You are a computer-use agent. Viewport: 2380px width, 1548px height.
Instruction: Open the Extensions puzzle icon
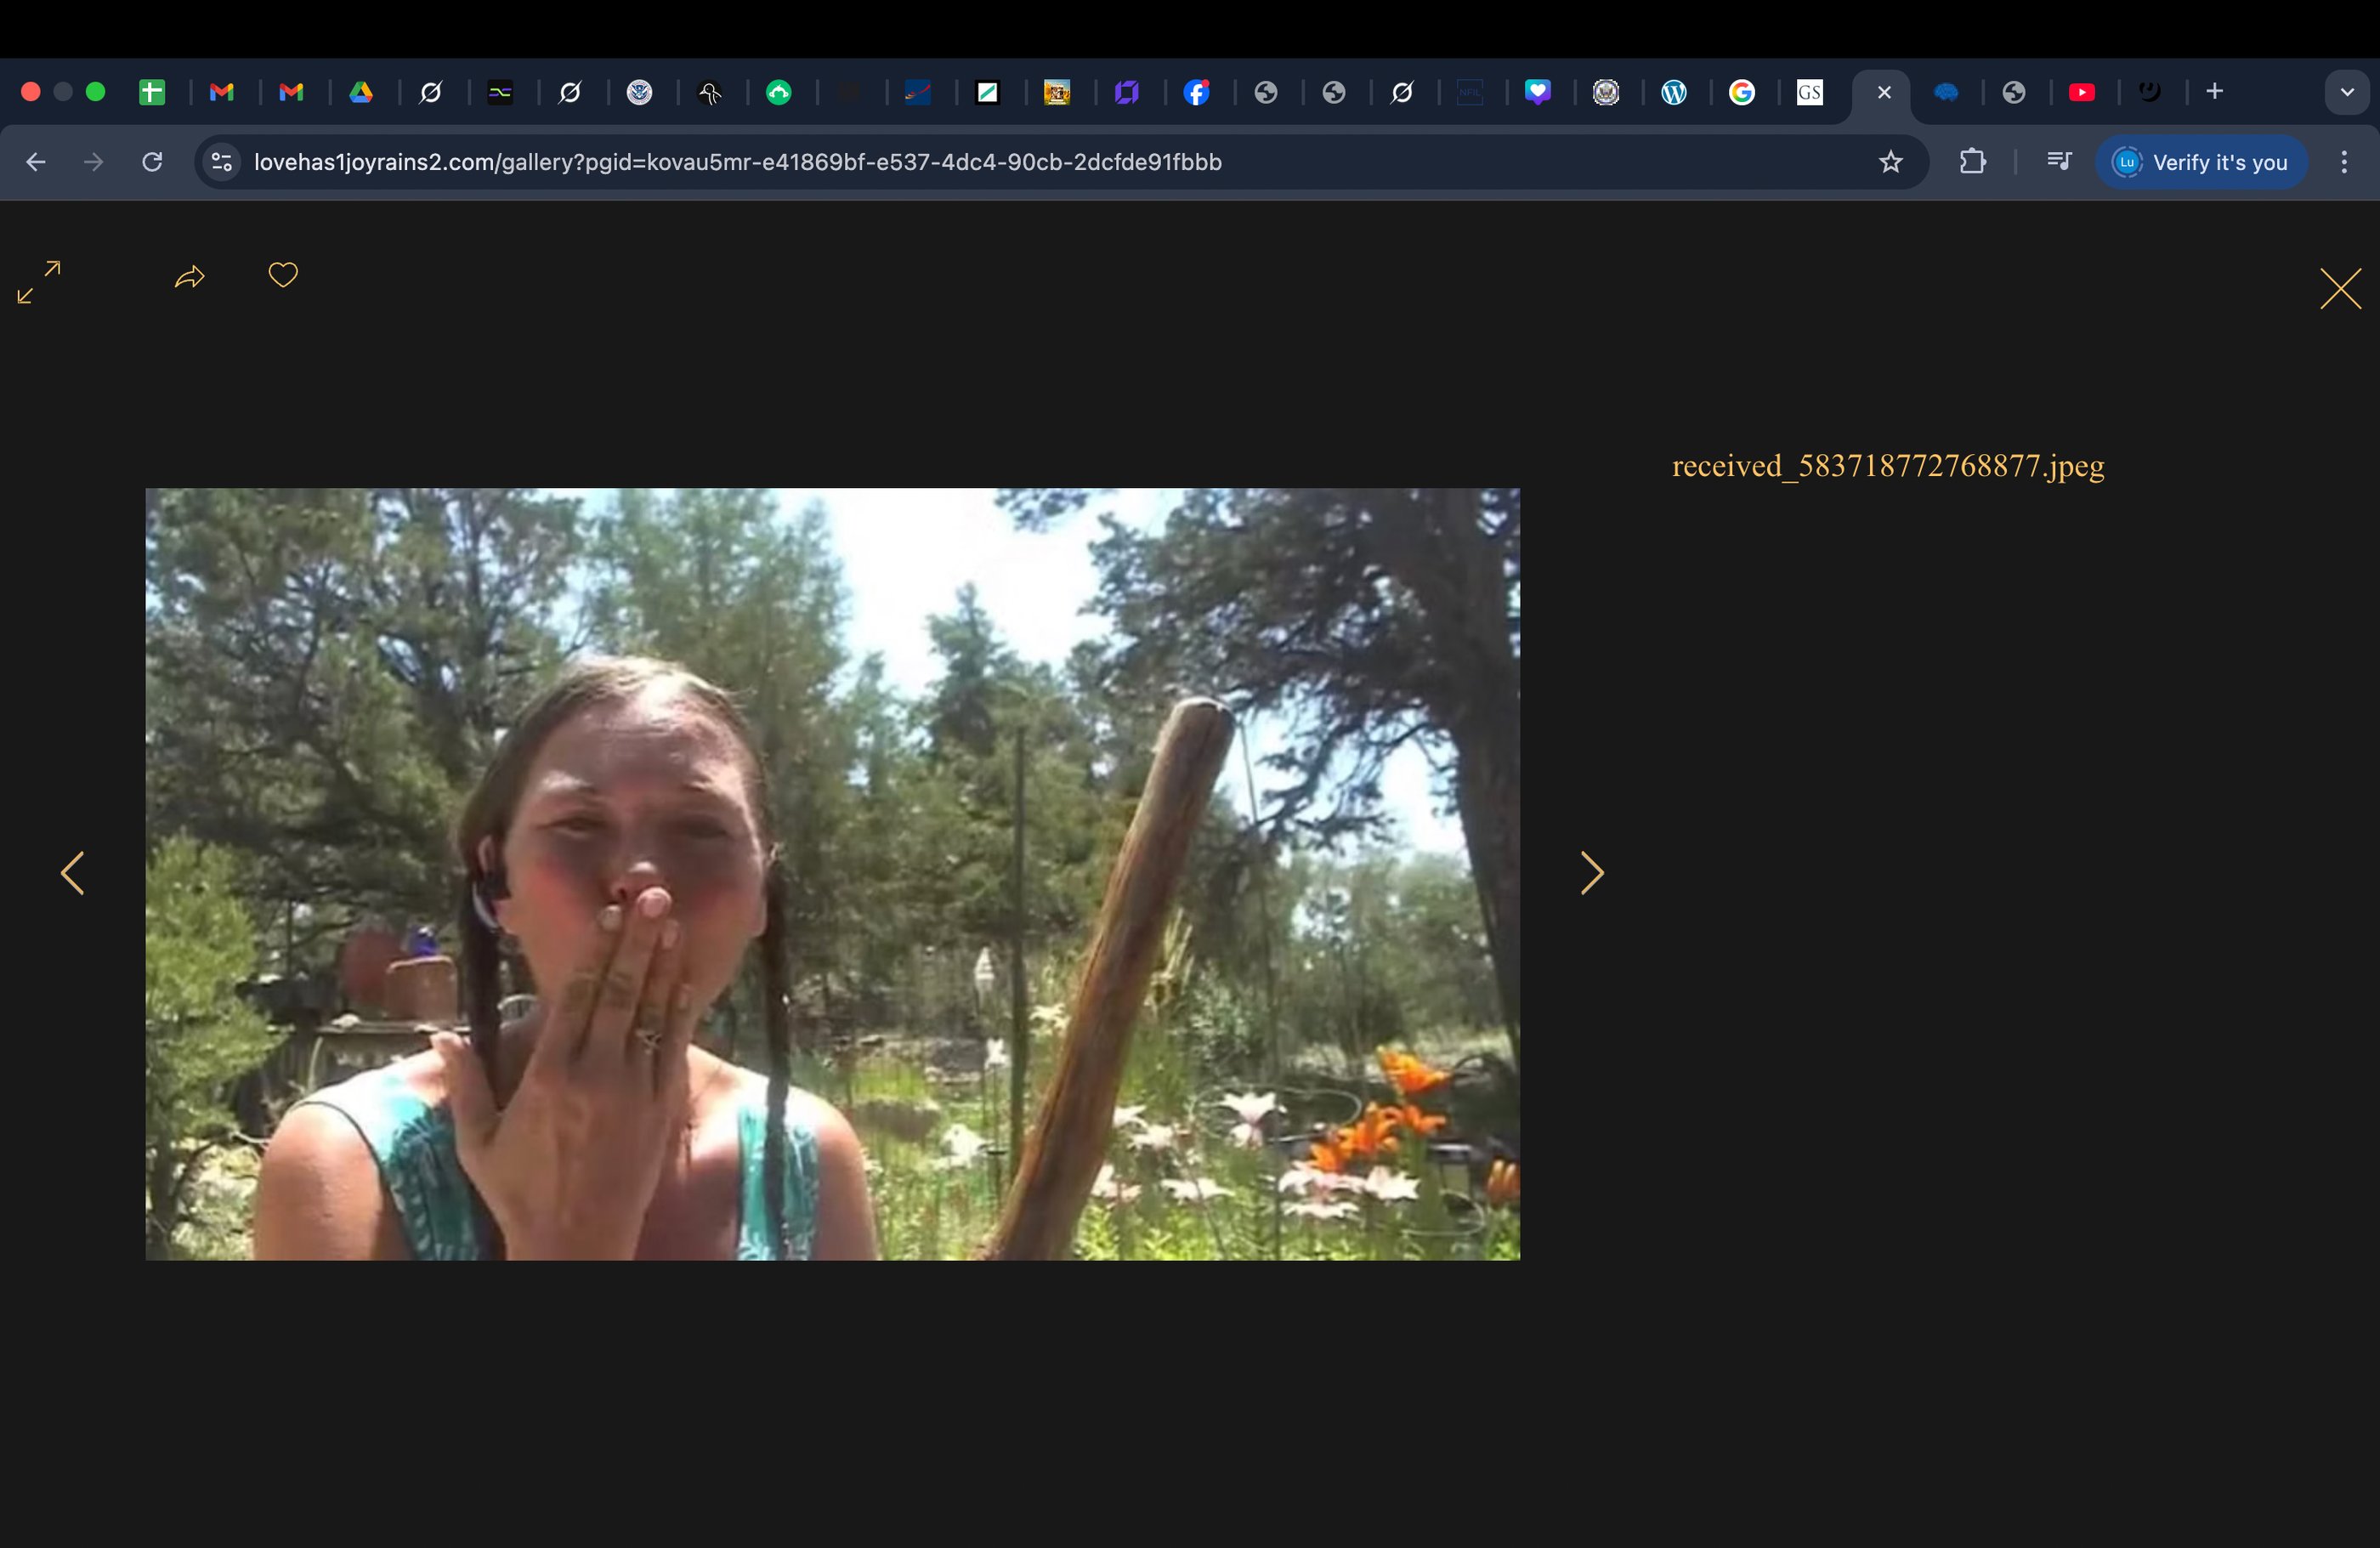click(x=1972, y=162)
